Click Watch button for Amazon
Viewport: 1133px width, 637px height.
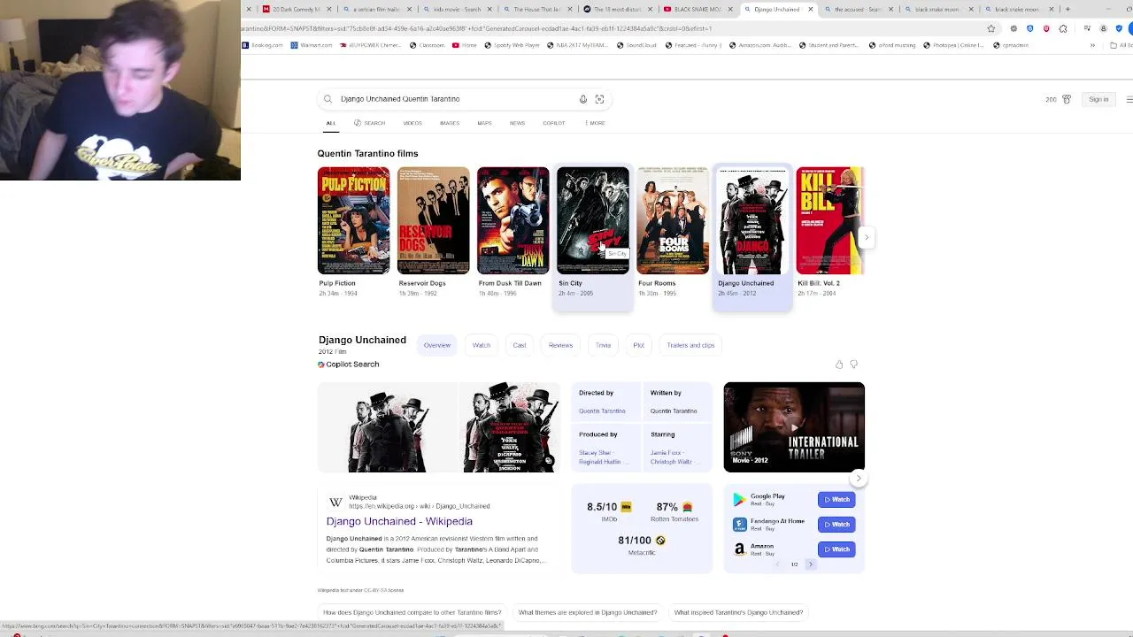[x=836, y=549]
